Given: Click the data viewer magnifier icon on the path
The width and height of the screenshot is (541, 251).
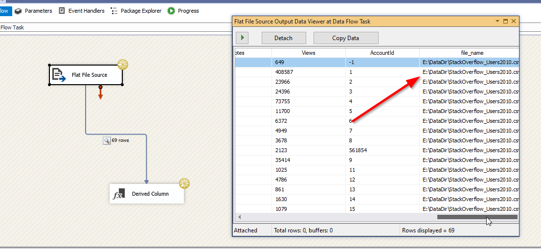Looking at the screenshot, I should [x=107, y=140].
